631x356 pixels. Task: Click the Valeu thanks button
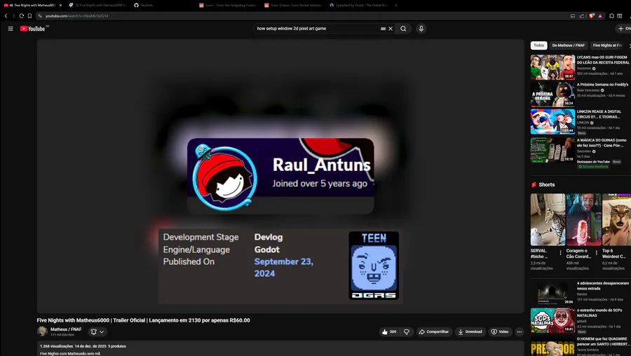point(499,332)
